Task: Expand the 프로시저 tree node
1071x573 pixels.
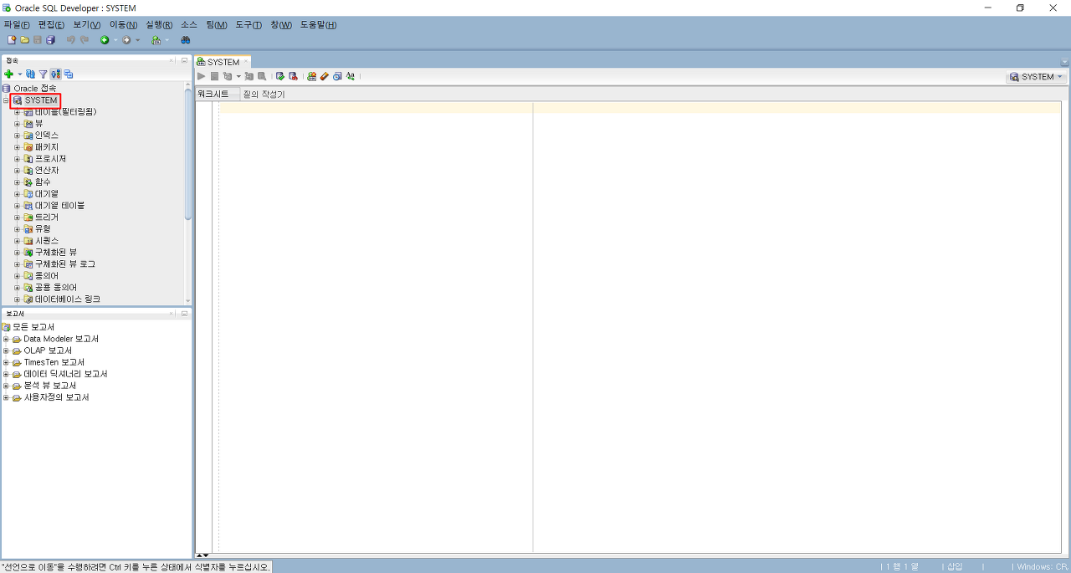Action: pos(17,159)
